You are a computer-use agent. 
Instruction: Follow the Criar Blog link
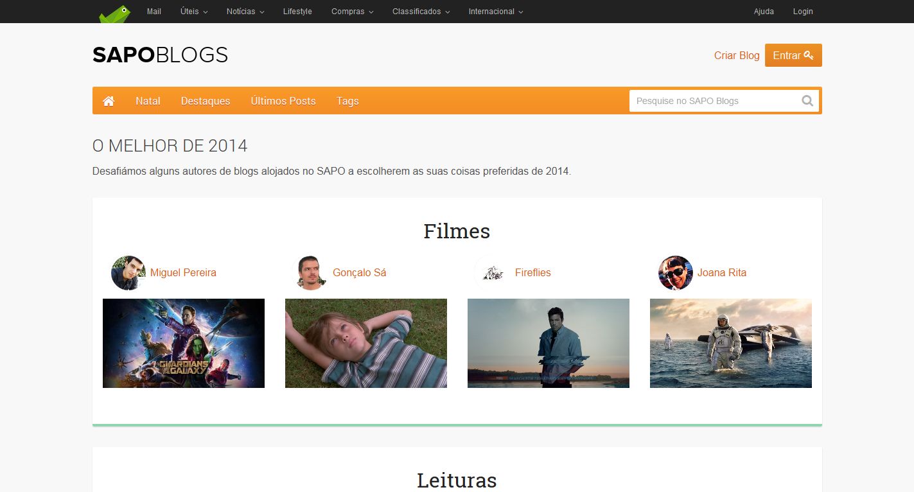[736, 55]
